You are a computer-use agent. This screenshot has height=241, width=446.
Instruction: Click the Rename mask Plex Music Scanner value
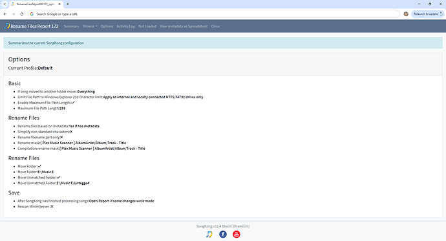point(83,143)
